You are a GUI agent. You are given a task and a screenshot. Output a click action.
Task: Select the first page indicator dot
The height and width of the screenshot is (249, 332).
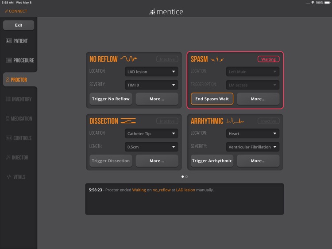(x=182, y=176)
